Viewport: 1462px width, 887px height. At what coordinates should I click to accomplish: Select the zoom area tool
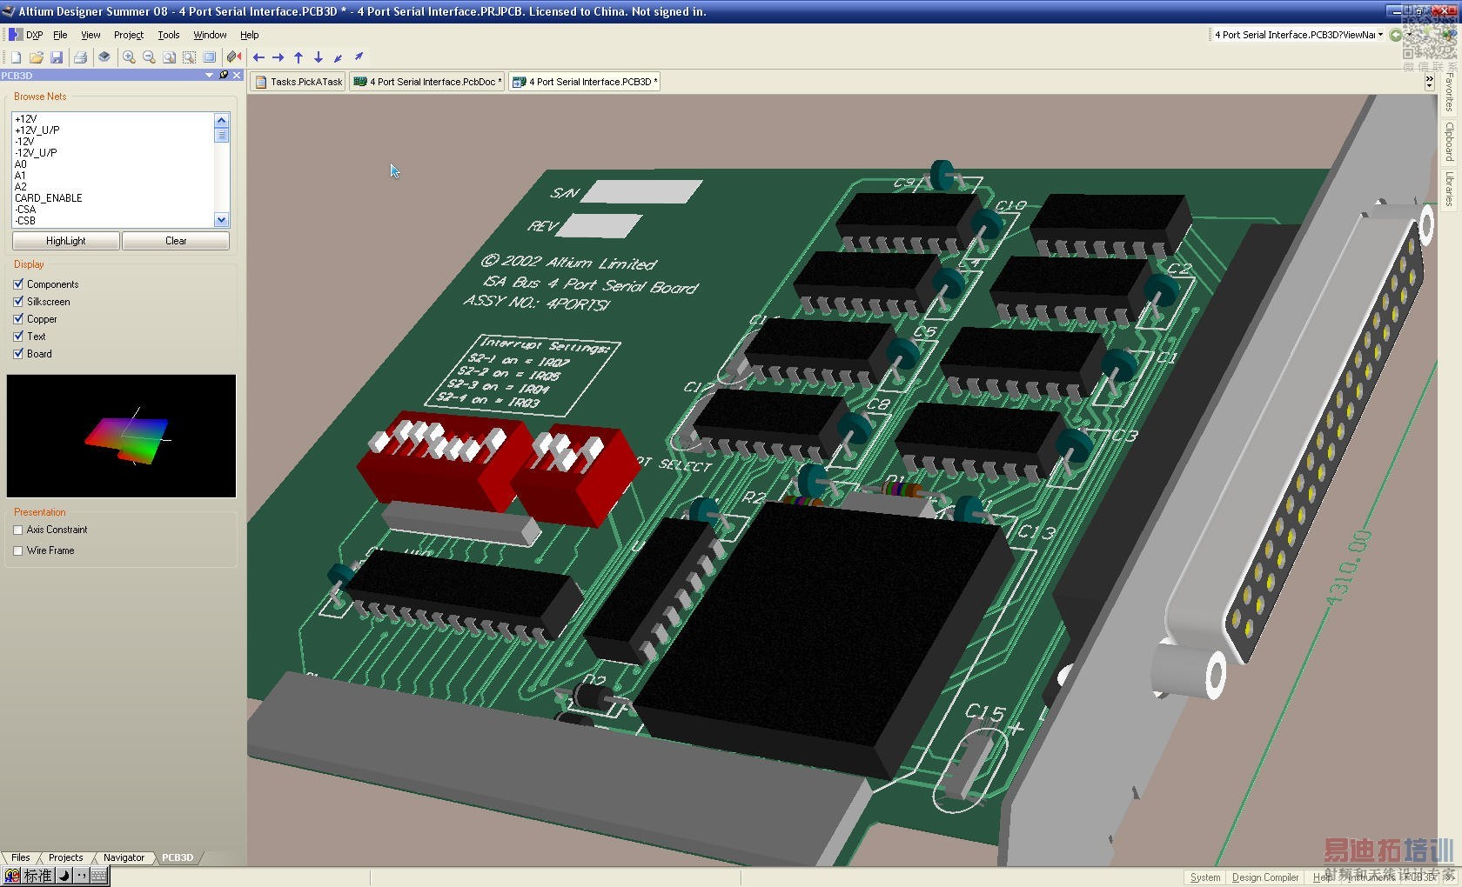[x=189, y=57]
